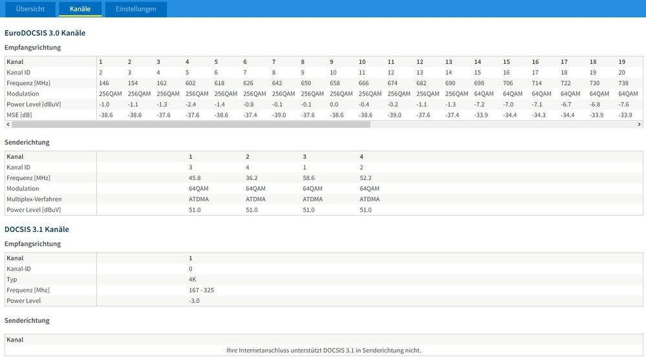
Task: Click the frequency value 698
Action: point(479,83)
